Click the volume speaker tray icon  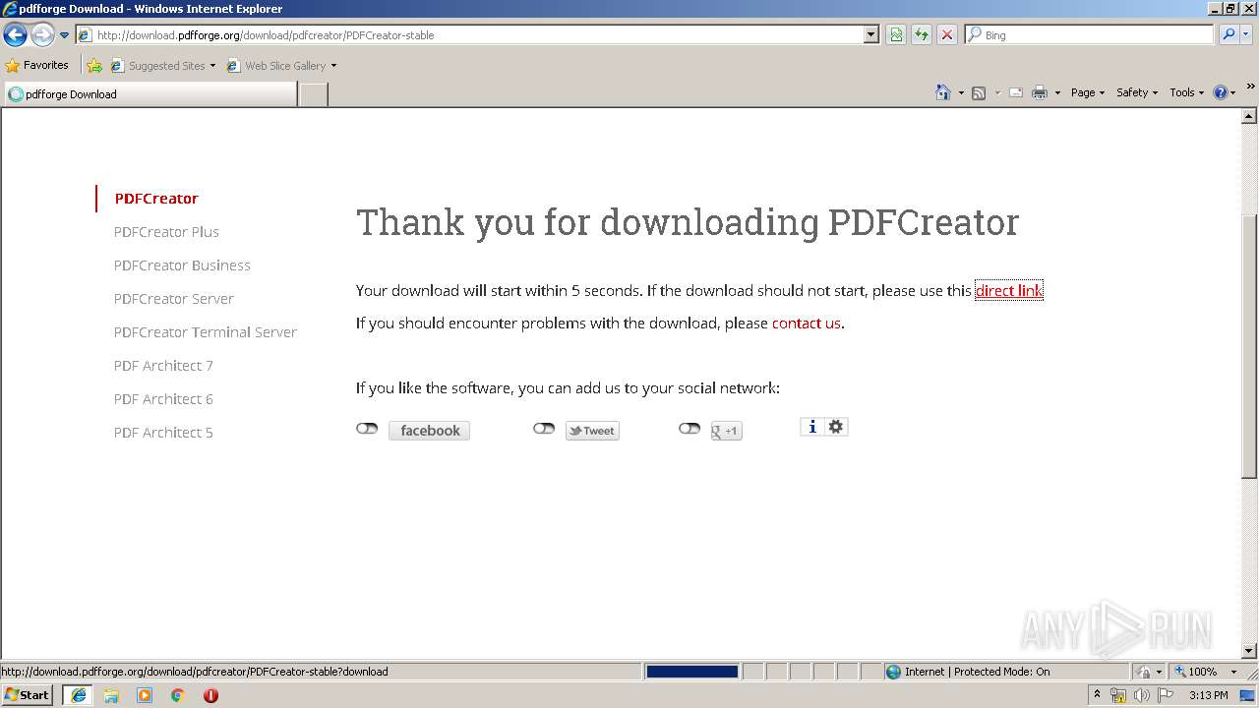click(x=1141, y=695)
